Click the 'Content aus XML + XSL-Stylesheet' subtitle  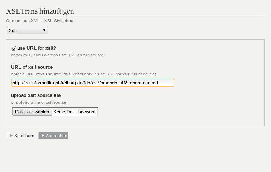pos(40,21)
